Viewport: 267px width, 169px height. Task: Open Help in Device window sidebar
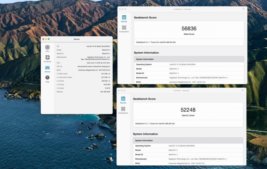coord(47,79)
